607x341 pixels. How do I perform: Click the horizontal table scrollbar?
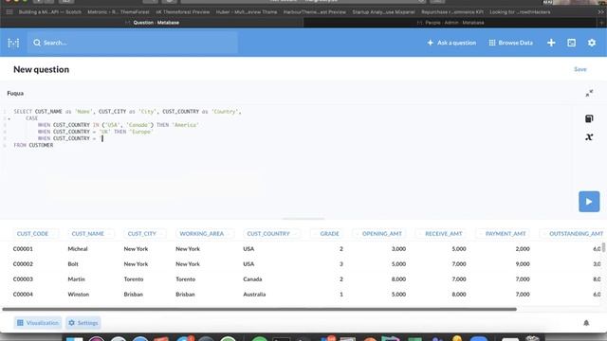(x=259, y=309)
